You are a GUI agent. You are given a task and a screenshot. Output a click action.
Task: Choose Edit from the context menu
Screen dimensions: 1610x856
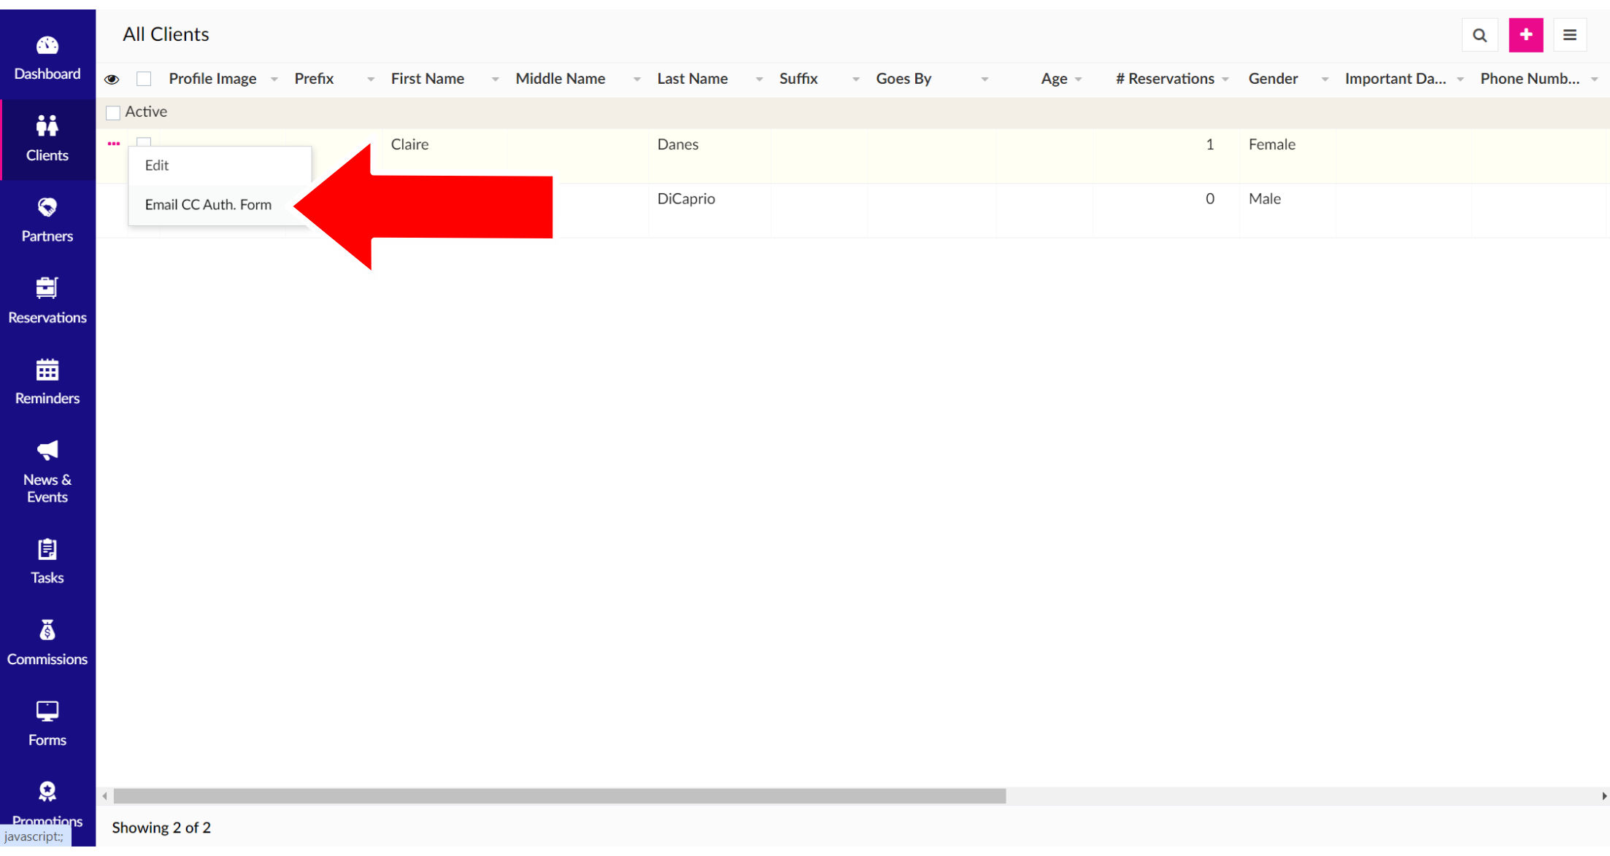pyautogui.click(x=157, y=166)
